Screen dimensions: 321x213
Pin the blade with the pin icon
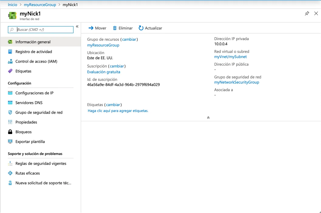point(307,13)
